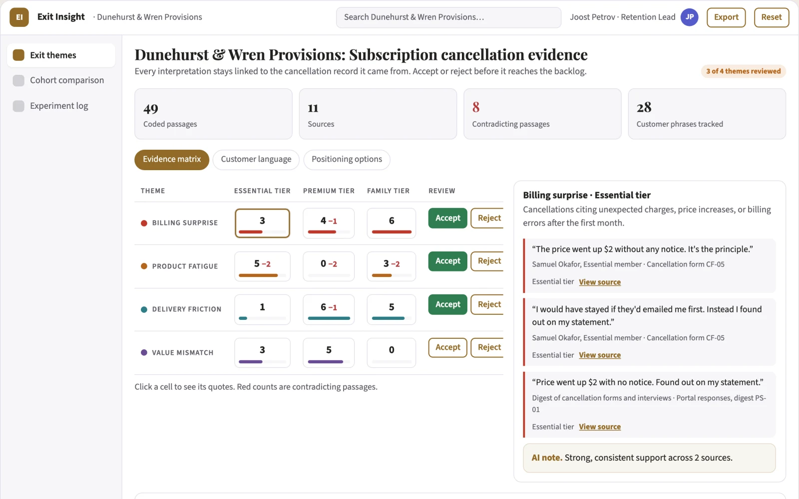Select Delivery friction Essential tier cell
The height and width of the screenshot is (499, 799).
[262, 309]
